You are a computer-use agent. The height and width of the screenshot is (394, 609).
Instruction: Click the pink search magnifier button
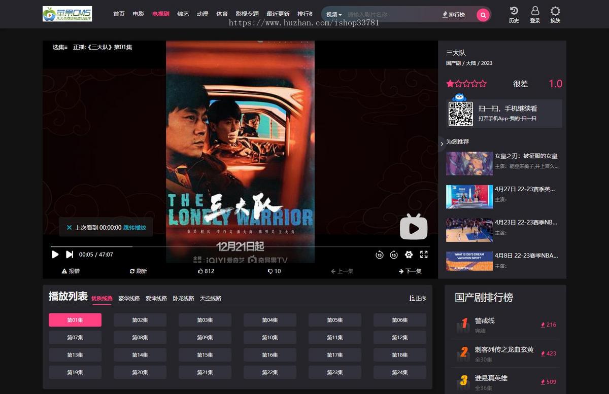pos(483,15)
